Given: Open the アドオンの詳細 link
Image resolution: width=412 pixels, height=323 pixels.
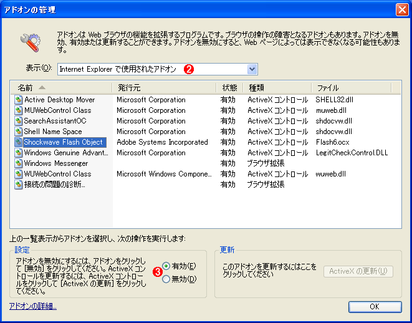Looking at the screenshot, I should tap(33, 306).
